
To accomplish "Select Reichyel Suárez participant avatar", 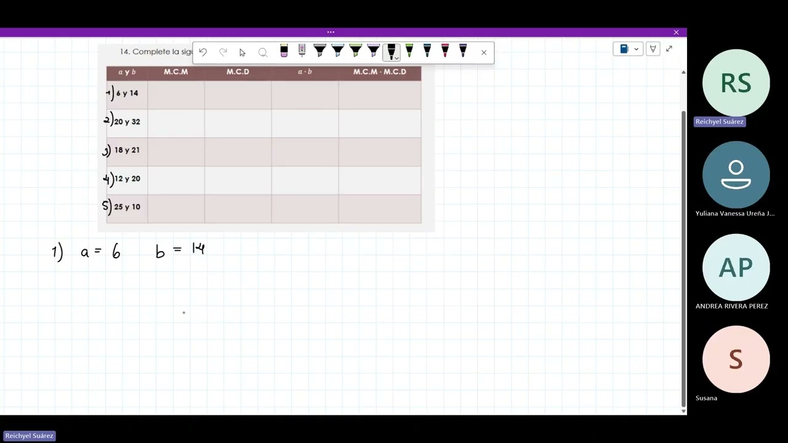I will [x=736, y=83].
